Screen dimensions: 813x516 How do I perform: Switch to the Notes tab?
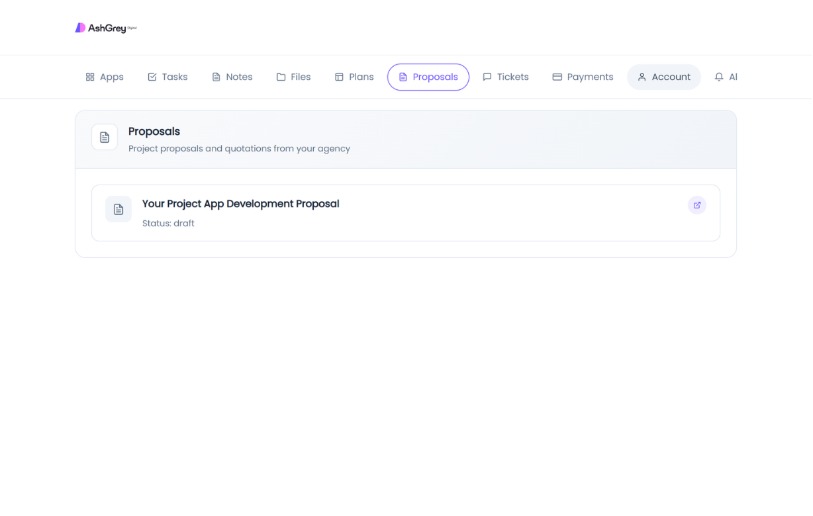[x=232, y=77]
